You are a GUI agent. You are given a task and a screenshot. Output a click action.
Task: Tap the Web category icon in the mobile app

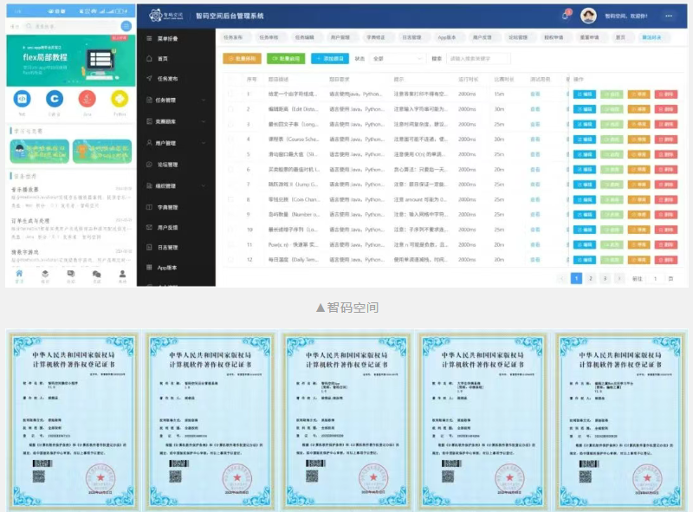point(22,99)
